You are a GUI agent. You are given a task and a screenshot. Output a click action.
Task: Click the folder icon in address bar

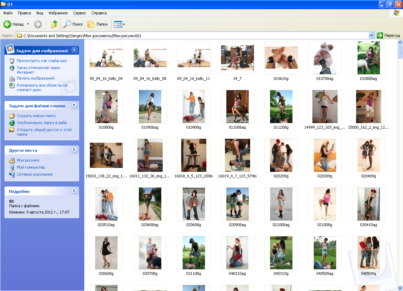pyautogui.click(x=20, y=35)
